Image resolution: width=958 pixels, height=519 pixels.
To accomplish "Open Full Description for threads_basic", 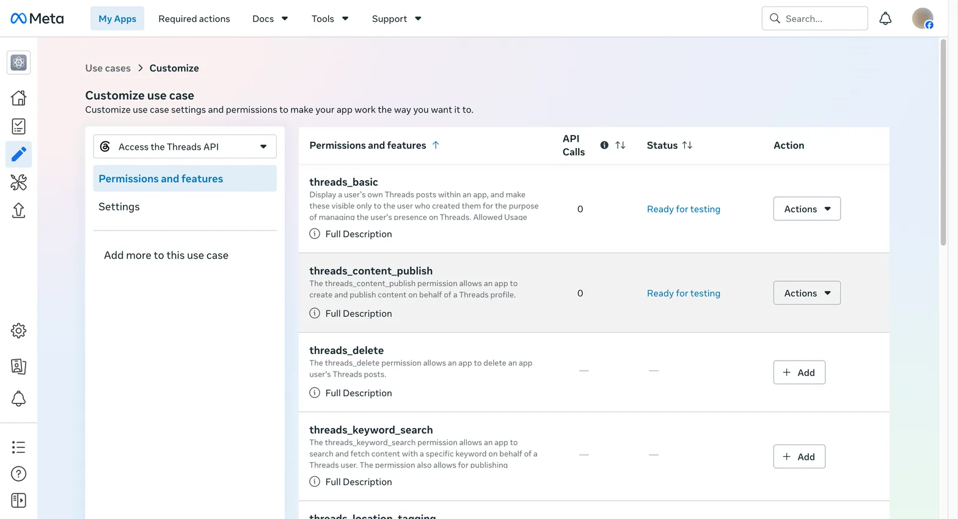I will pos(359,234).
